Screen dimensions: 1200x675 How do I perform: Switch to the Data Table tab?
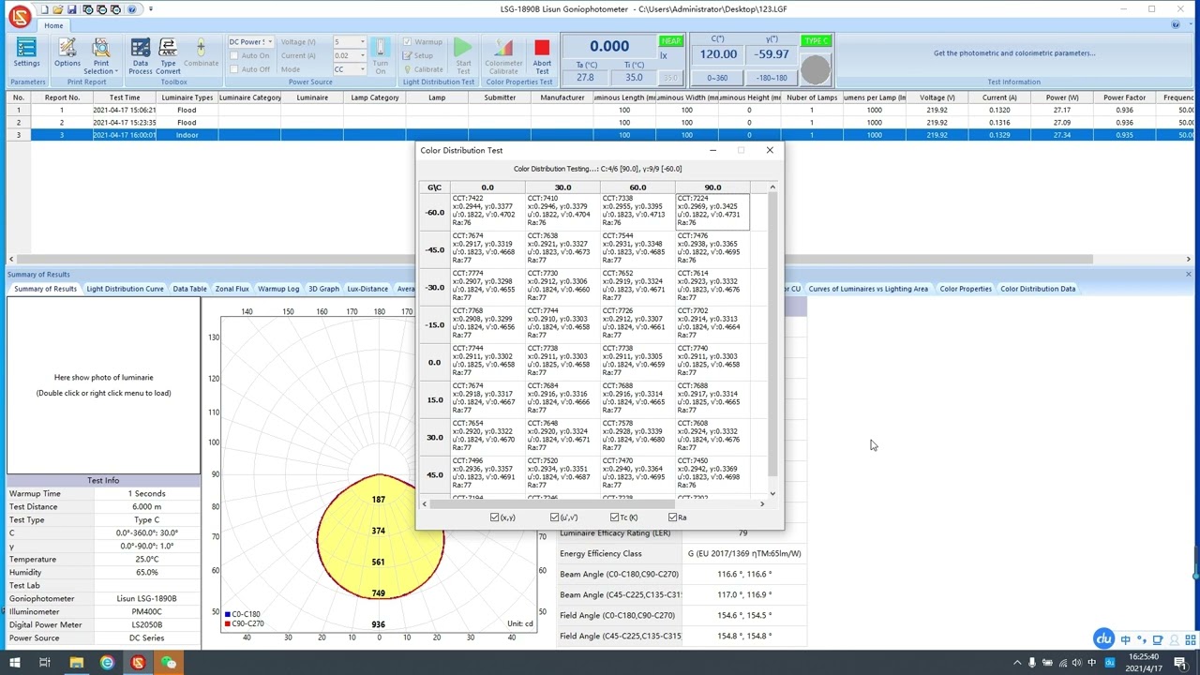(189, 289)
